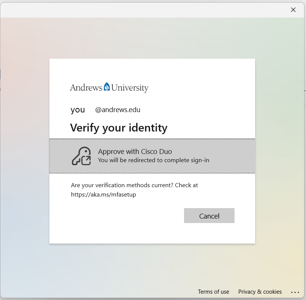Select Approve with Cisco Duo option

152,156
